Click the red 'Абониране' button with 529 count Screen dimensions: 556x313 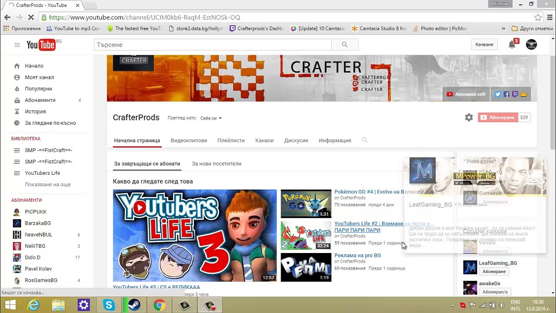498,117
